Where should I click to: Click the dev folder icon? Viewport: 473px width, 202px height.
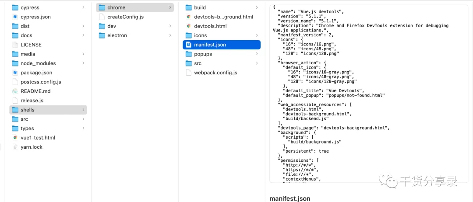click(102, 26)
